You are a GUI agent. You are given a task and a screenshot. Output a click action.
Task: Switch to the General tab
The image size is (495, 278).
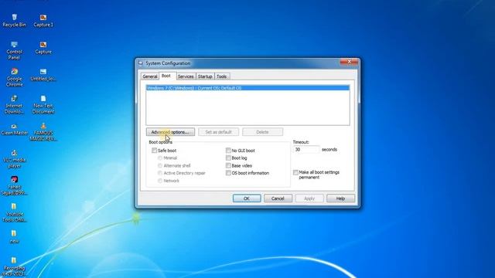point(149,76)
